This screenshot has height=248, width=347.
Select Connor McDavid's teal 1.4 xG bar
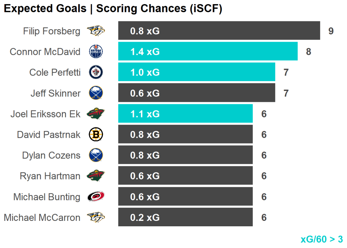(208, 52)
